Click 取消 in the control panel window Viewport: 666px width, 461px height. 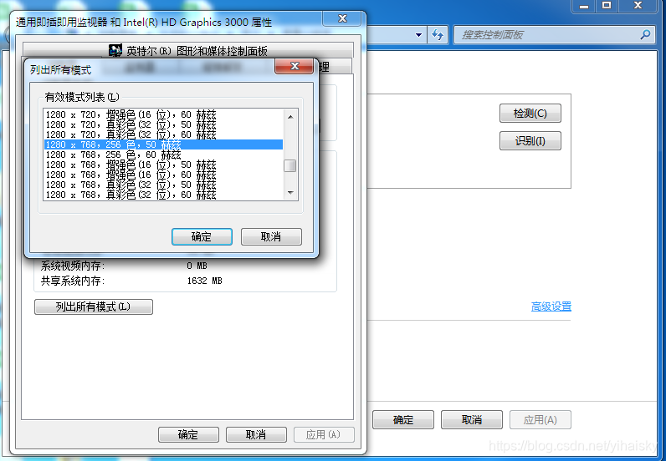pos(472,420)
